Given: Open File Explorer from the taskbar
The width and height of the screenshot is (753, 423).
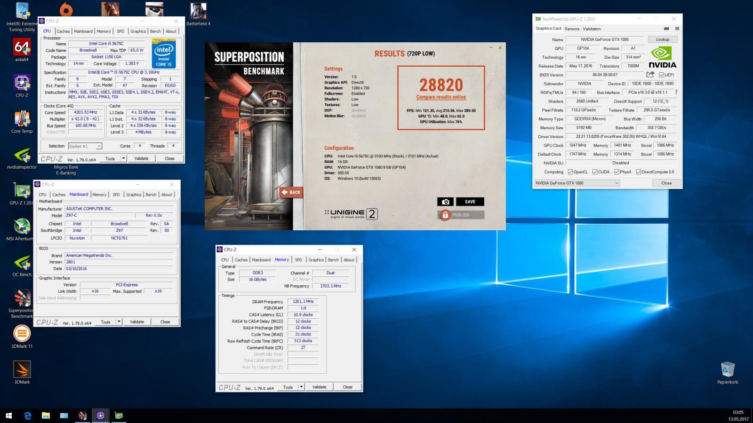Looking at the screenshot, I should pos(46,415).
